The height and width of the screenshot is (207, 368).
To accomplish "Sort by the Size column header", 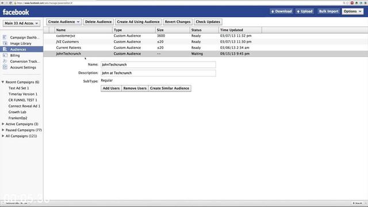I will pos(172,30).
